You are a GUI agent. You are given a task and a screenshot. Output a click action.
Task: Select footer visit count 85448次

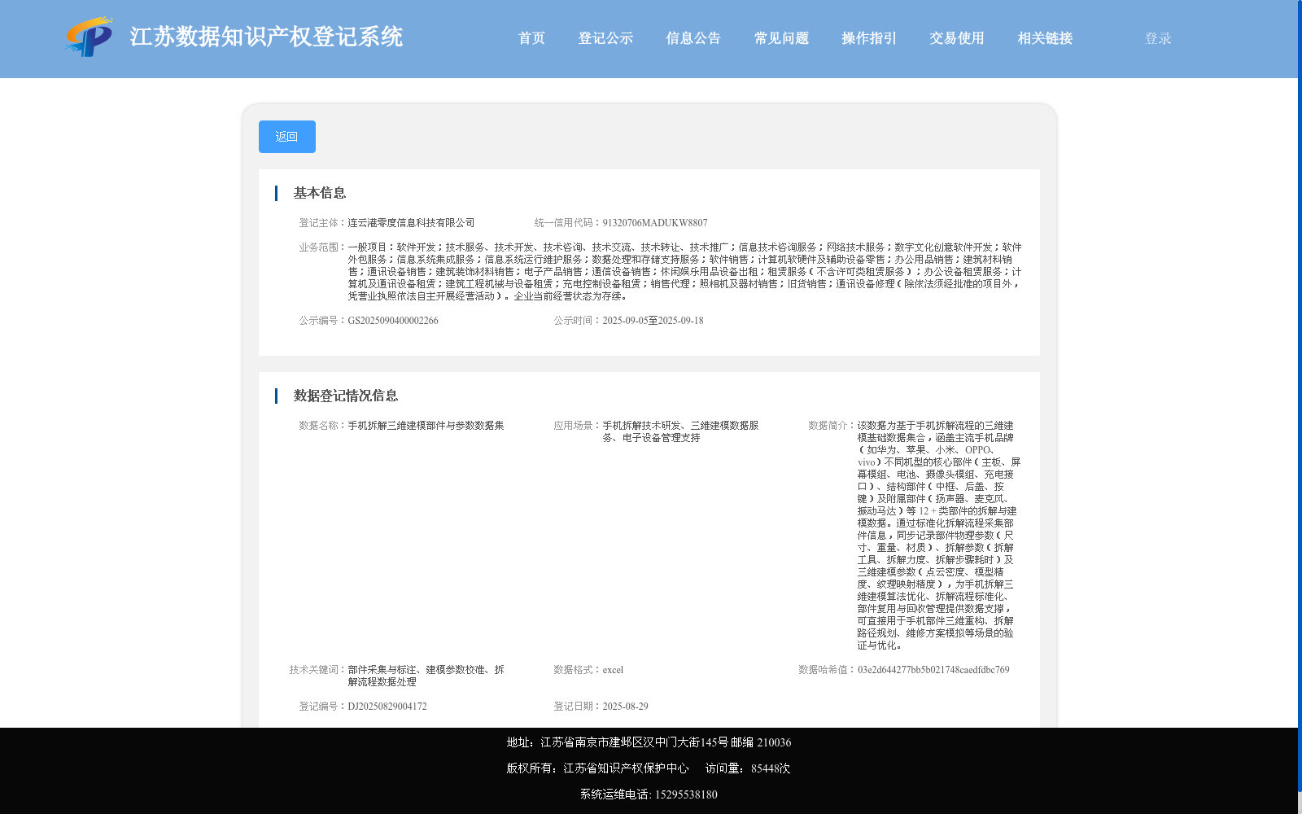point(771,768)
